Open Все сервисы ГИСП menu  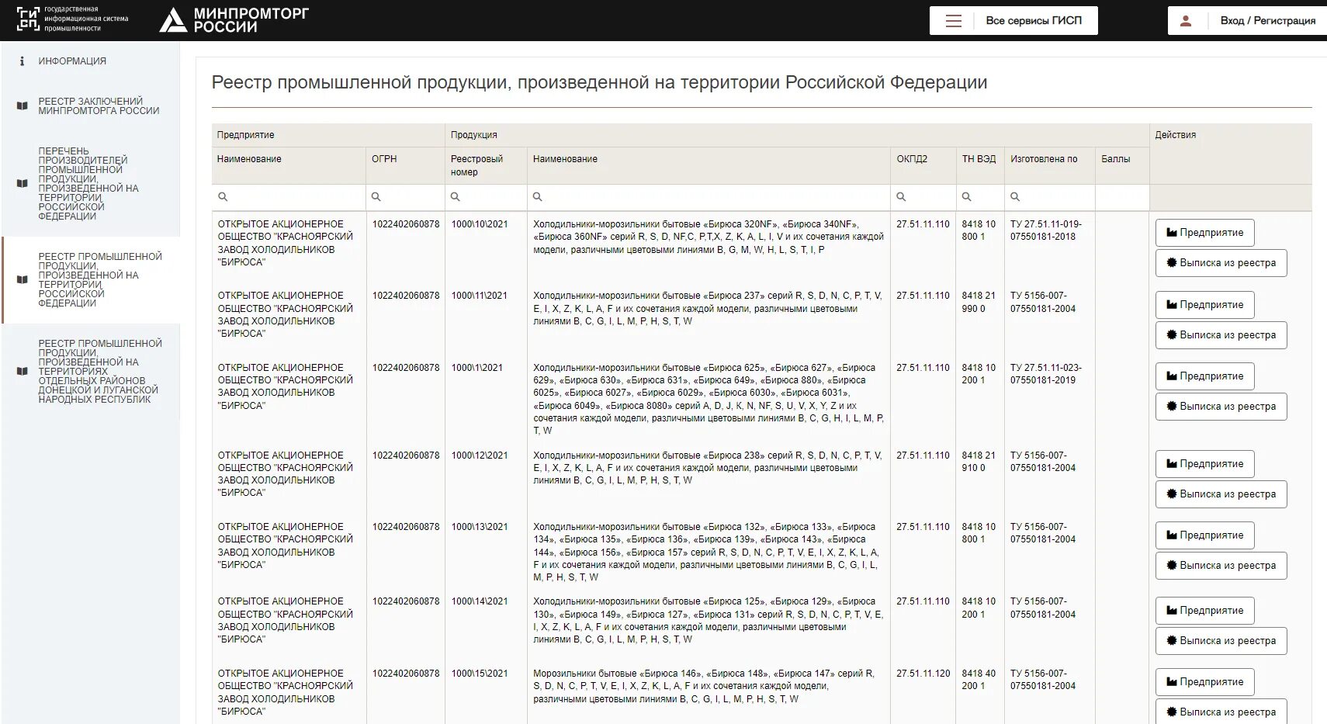pyautogui.click(x=1013, y=21)
